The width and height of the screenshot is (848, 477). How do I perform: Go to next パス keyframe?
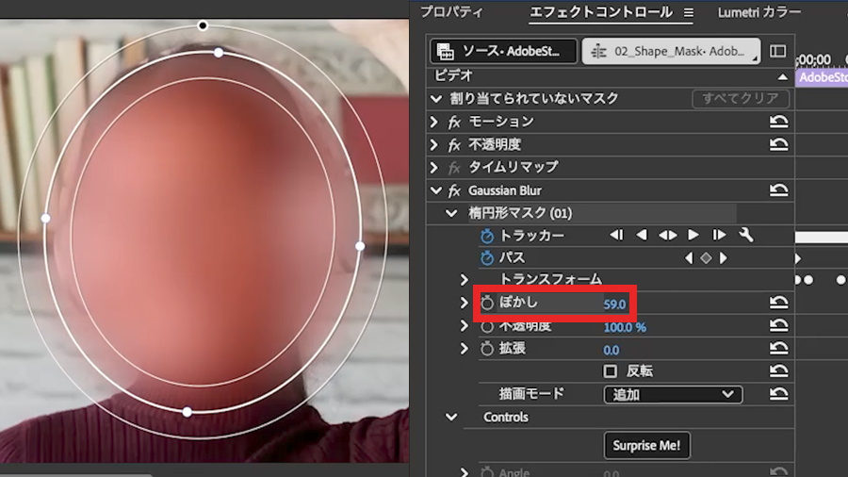pyautogui.click(x=724, y=258)
